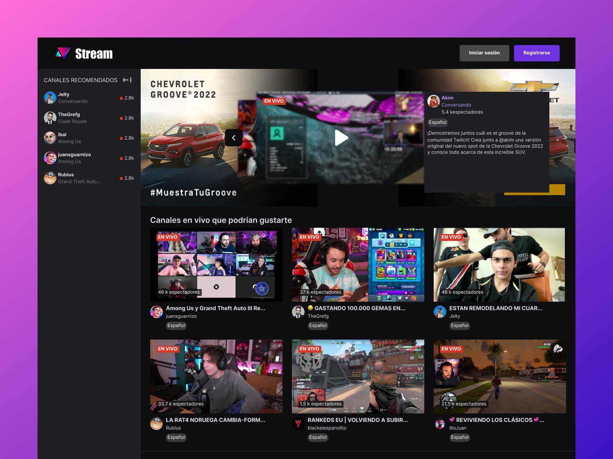Open the ESTAN REMODELANDO MI CUARTO thumbnail
The height and width of the screenshot is (459, 613).
point(499,265)
